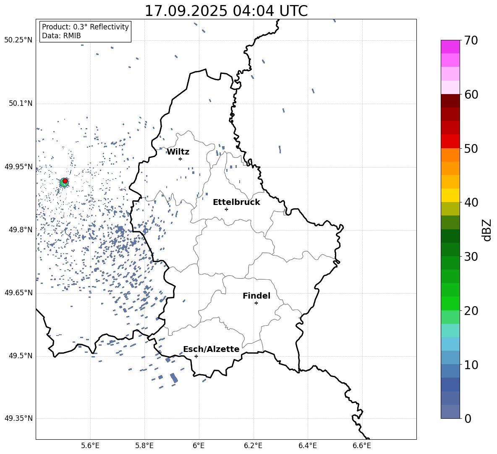Screen dimensions: 497x454
Task: Click the 10 colorbar tick label
Action: [x=471, y=365]
